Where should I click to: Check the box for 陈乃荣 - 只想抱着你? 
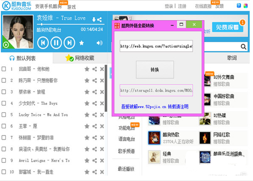click(x=4, y=80)
